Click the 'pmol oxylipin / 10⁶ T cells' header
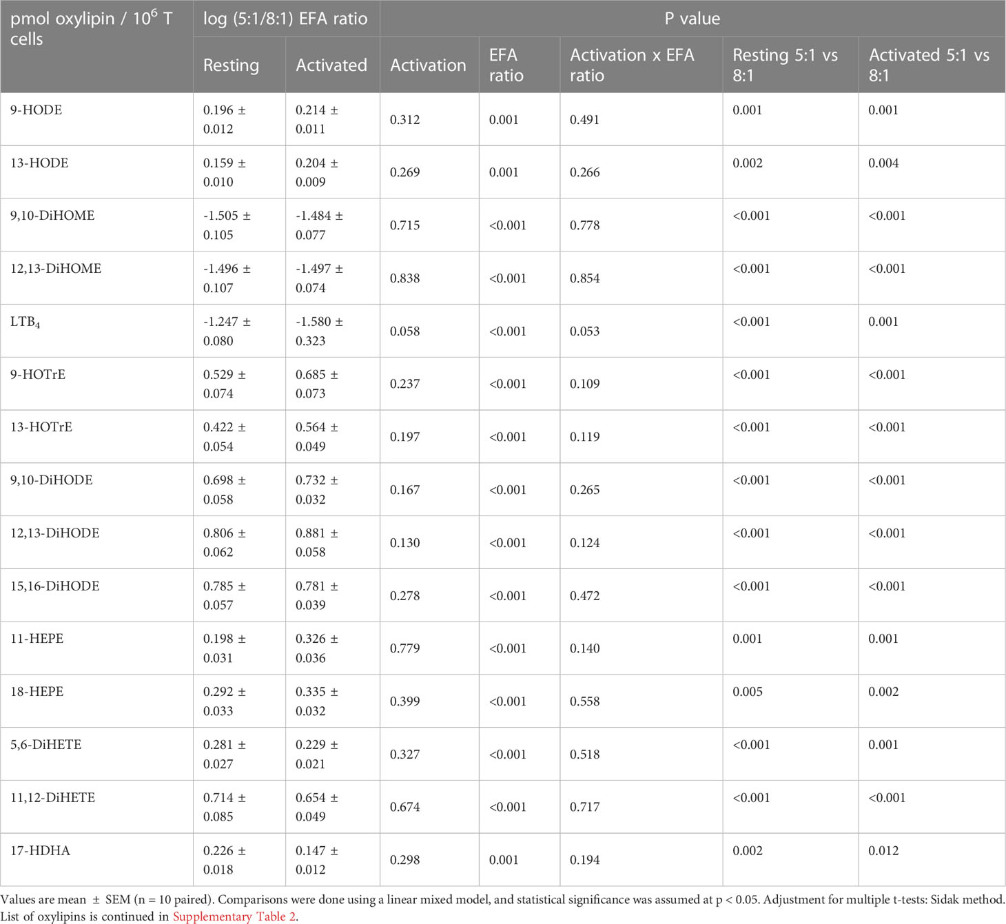The height and width of the screenshot is (924, 1006). point(91,28)
